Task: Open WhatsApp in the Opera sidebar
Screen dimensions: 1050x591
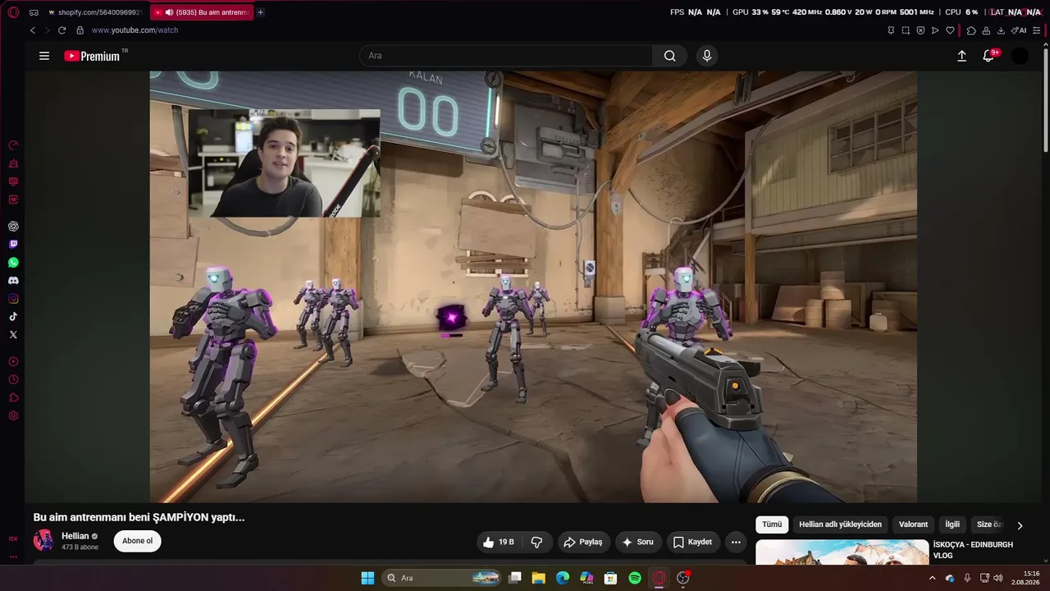Action: [x=13, y=263]
